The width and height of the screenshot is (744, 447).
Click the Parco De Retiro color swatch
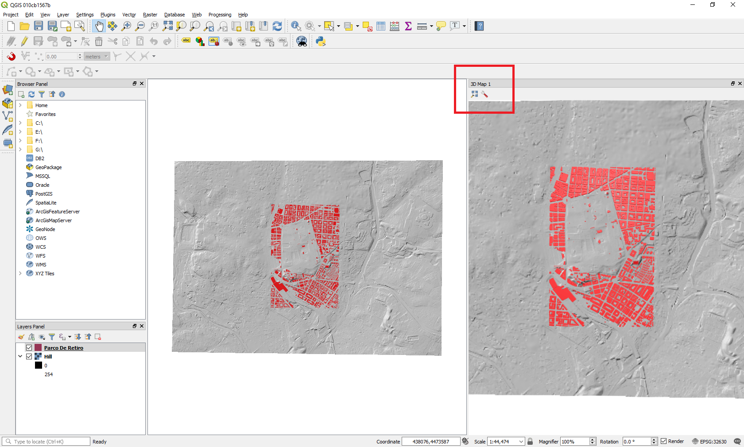[39, 348]
